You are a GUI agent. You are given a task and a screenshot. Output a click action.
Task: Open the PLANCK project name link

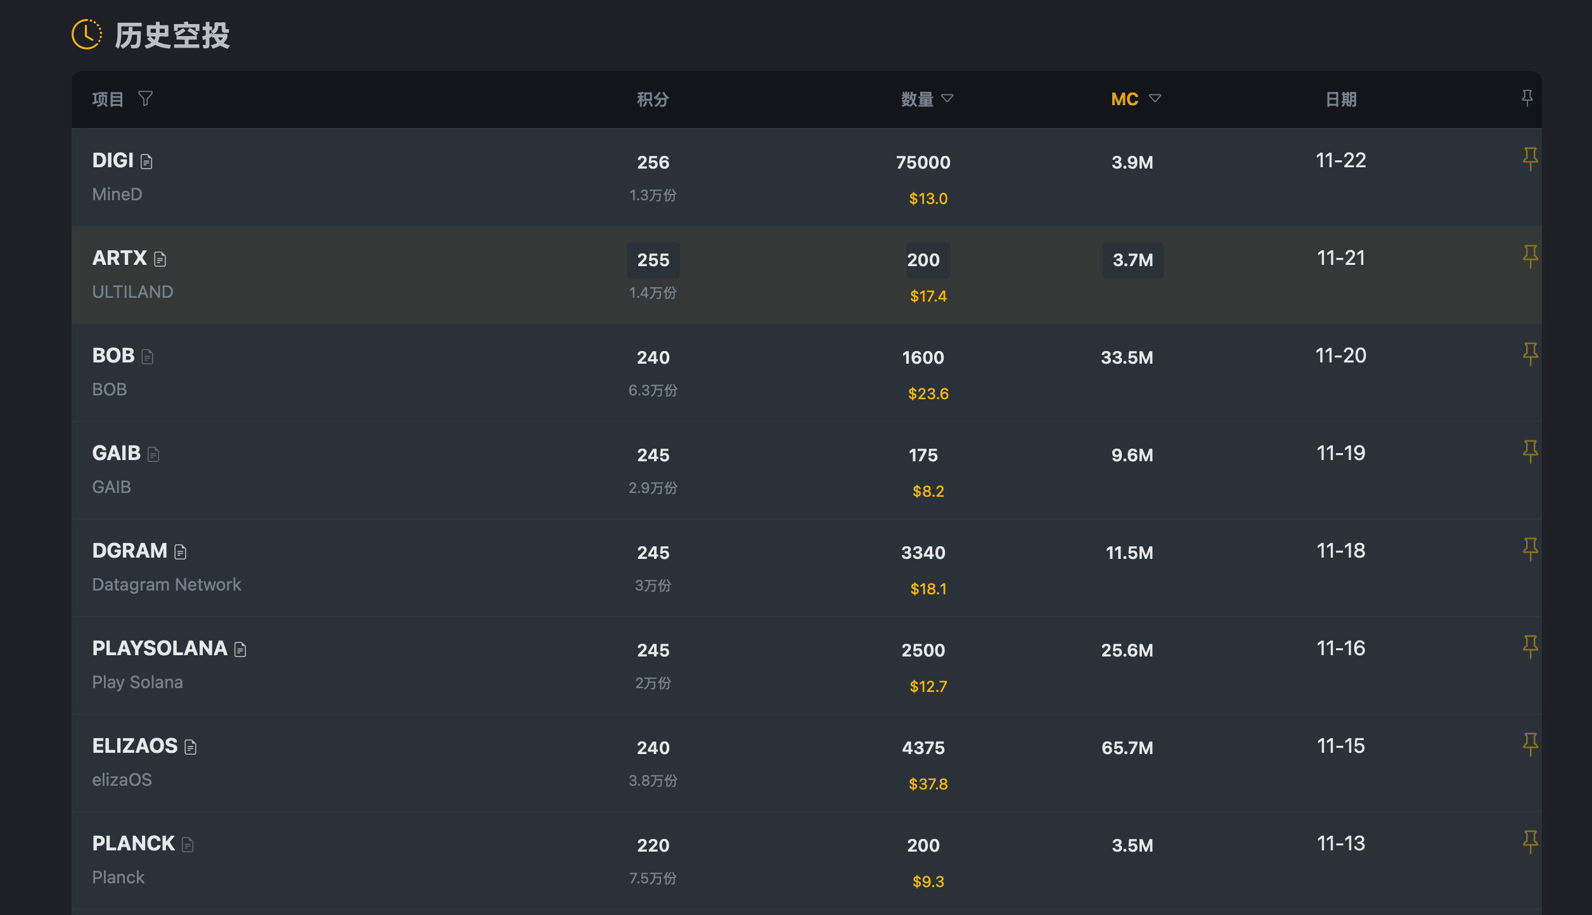[x=133, y=843]
